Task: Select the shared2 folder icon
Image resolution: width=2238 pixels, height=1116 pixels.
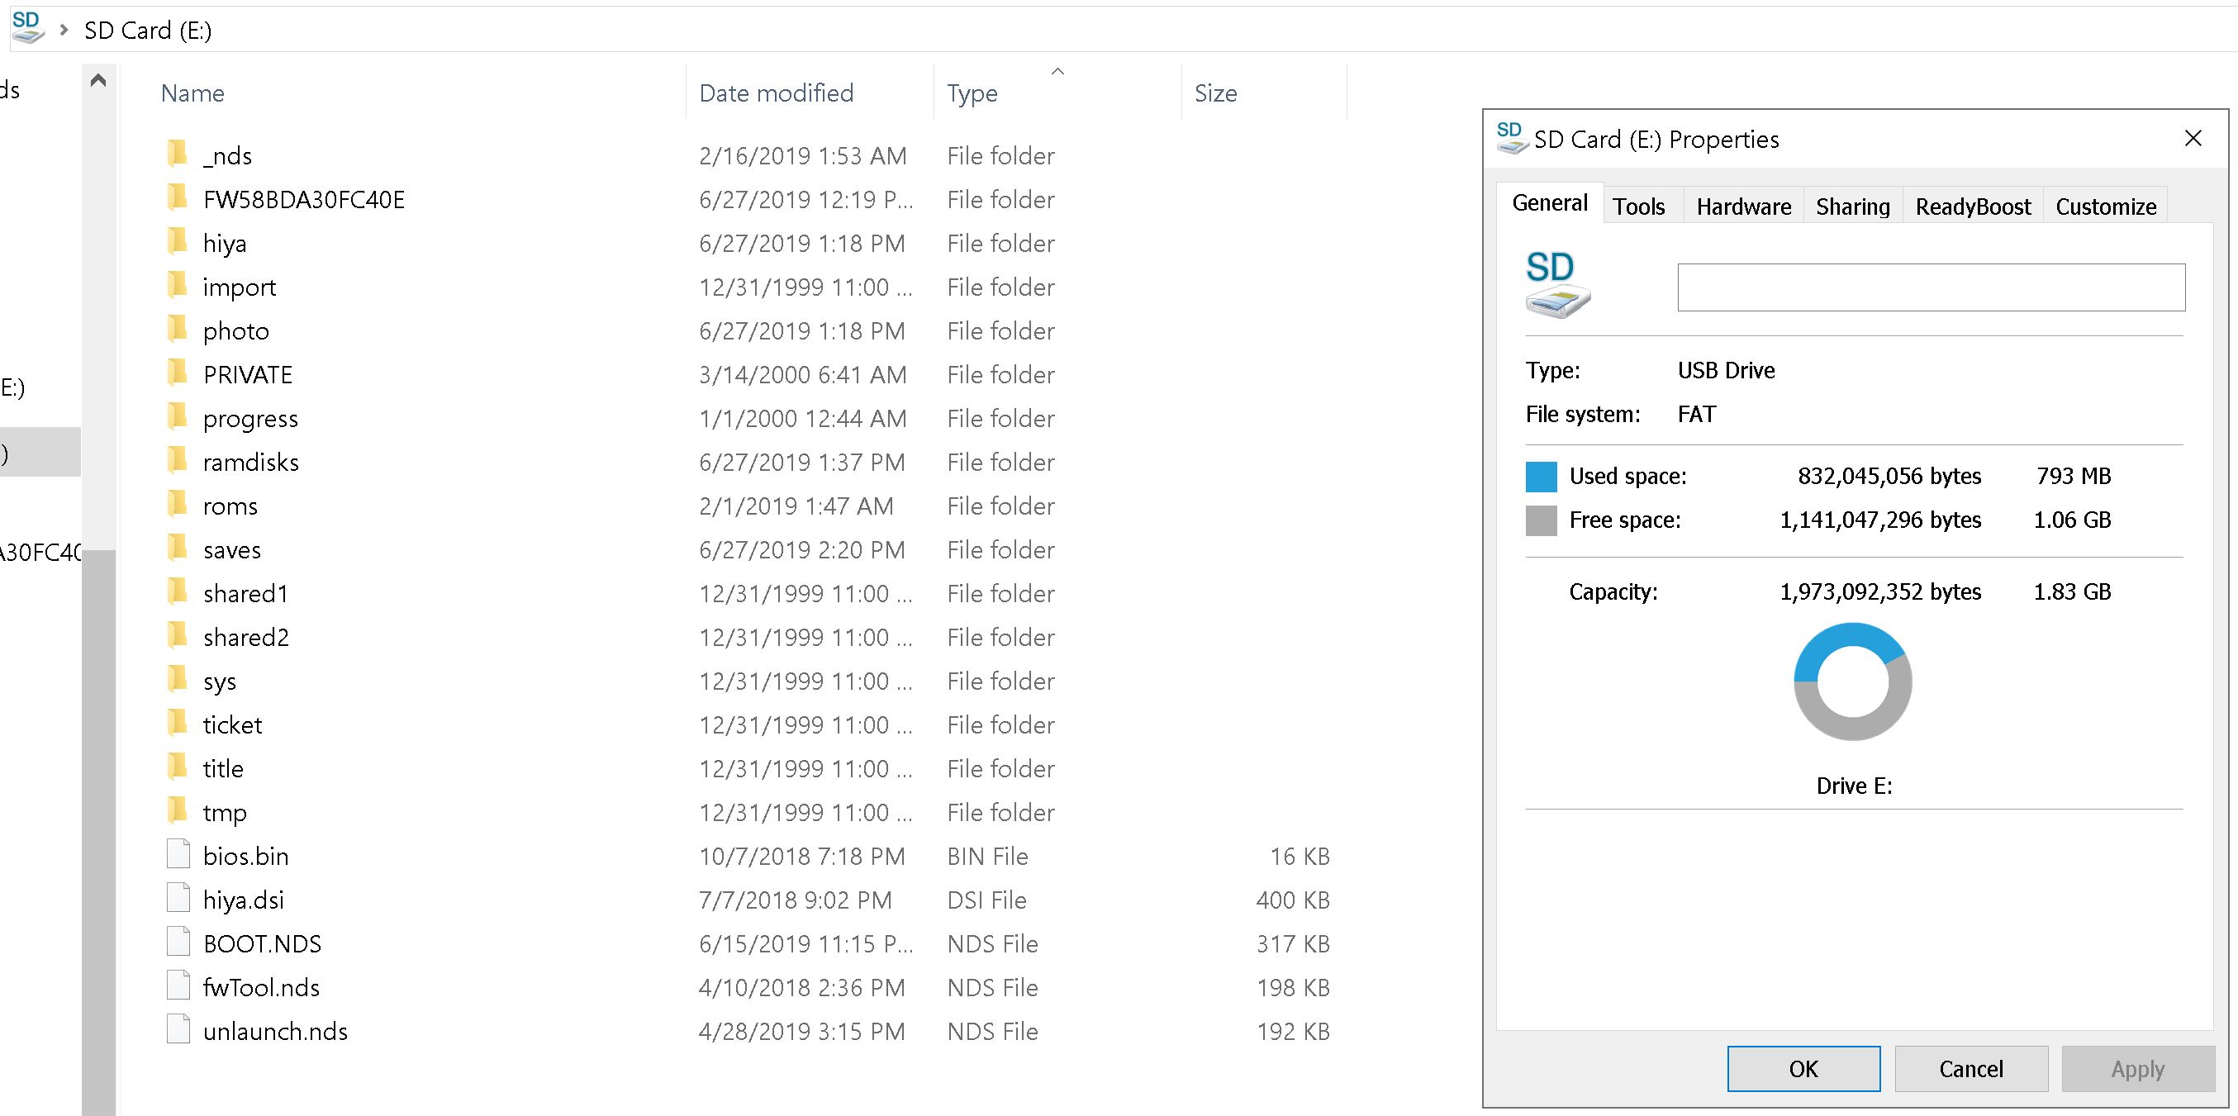Action: tap(178, 636)
